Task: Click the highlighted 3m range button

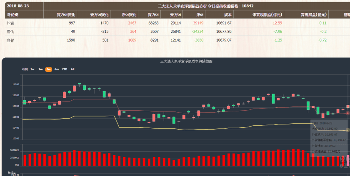Action: (x=49, y=69)
